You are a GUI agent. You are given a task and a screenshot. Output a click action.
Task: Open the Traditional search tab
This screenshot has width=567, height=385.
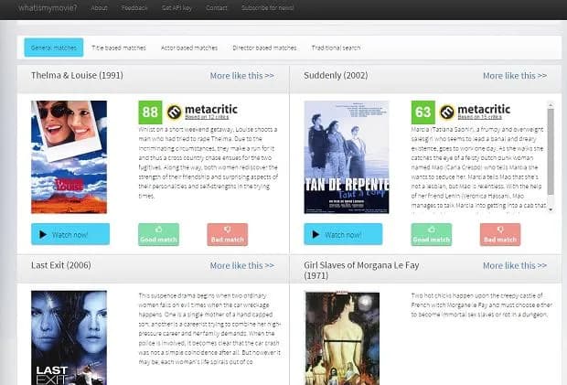coord(336,48)
